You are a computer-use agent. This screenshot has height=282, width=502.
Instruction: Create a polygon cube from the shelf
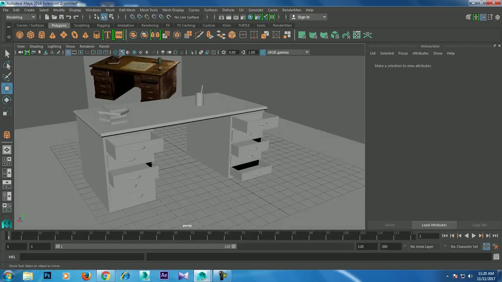pos(31,35)
